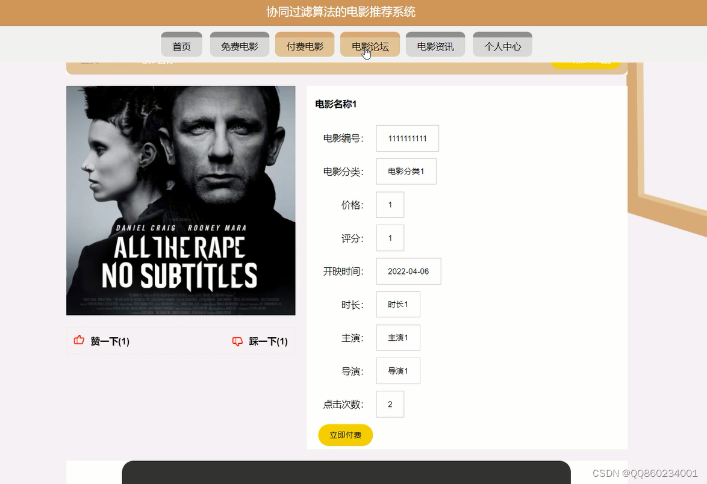The image size is (707, 484).
Task: Click the 评分 value box
Action: 390,238
